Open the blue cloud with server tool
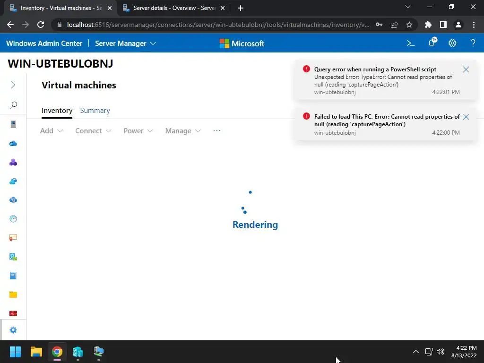 tap(13, 144)
